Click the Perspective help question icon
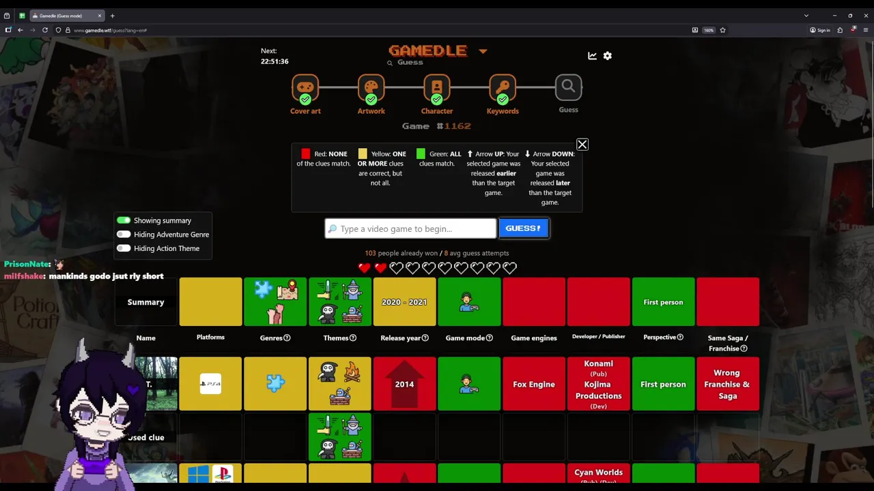This screenshot has height=491, width=874. 680,337
